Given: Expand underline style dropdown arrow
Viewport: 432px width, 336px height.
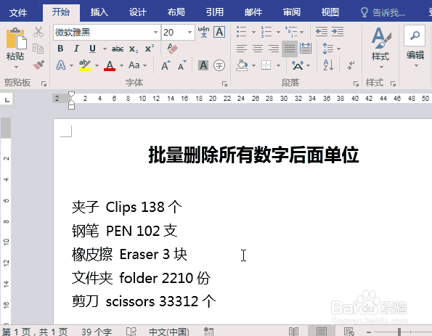Looking at the screenshot, I should click(105, 49).
